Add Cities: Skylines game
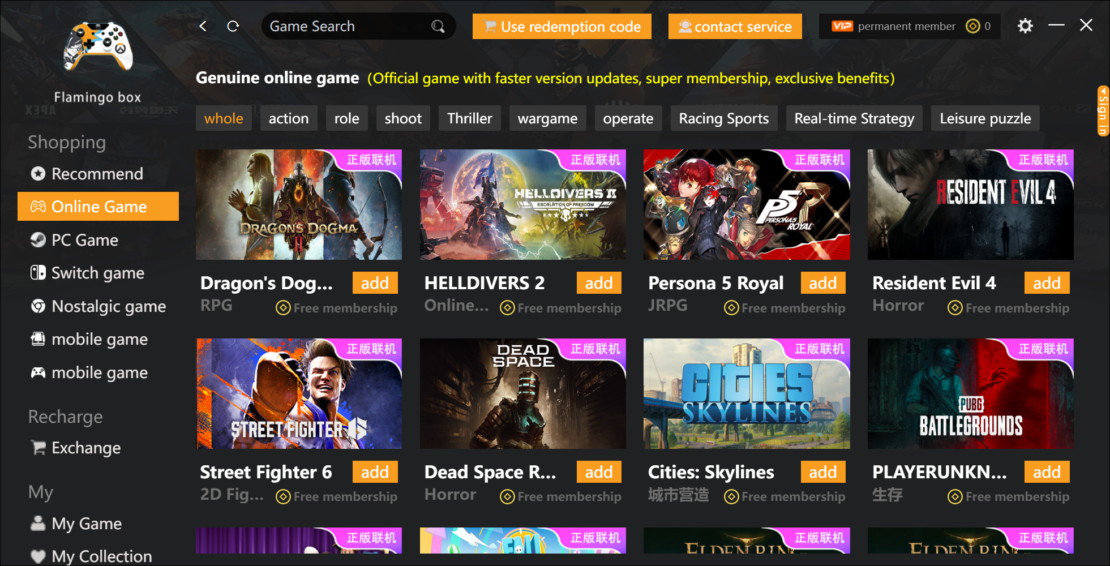 coord(823,472)
